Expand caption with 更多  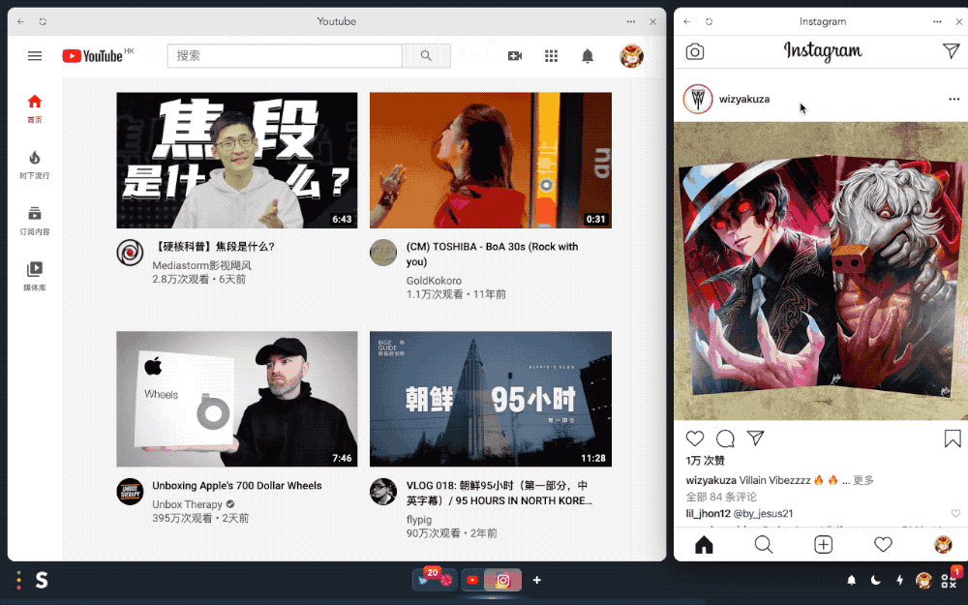pos(863,480)
